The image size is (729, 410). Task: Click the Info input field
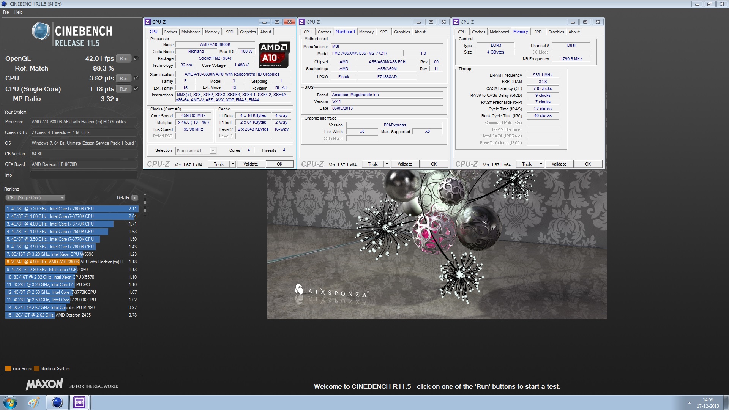coord(84,175)
